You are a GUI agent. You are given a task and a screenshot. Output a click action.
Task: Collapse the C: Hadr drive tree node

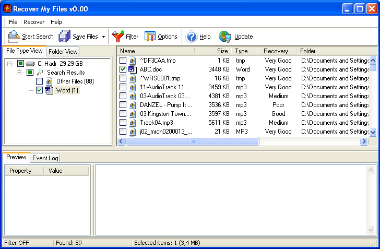click(x=10, y=64)
